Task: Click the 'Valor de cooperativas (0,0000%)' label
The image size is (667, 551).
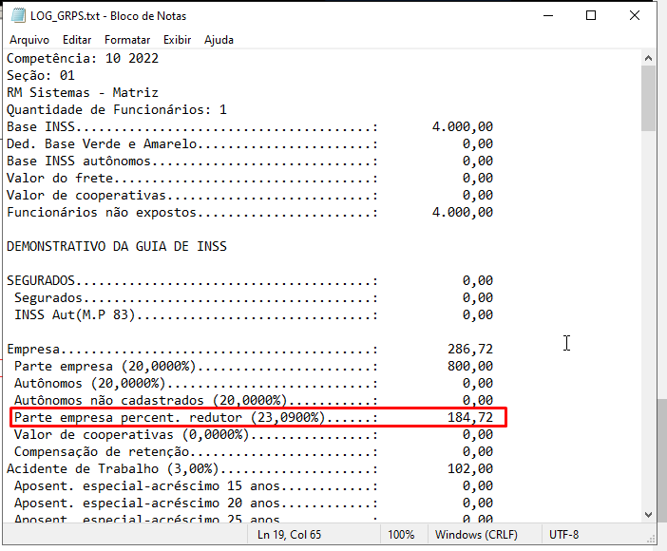Action: coord(131,434)
